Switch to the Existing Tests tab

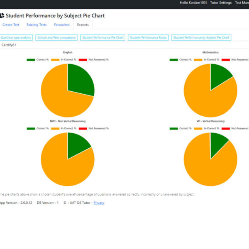pos(37,25)
